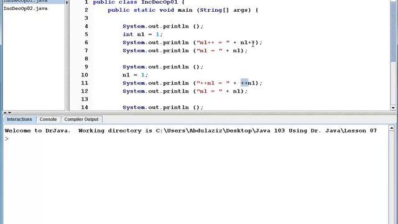Switch to the Console tab
Viewport: 398px width, 224px height.
click(x=48, y=119)
